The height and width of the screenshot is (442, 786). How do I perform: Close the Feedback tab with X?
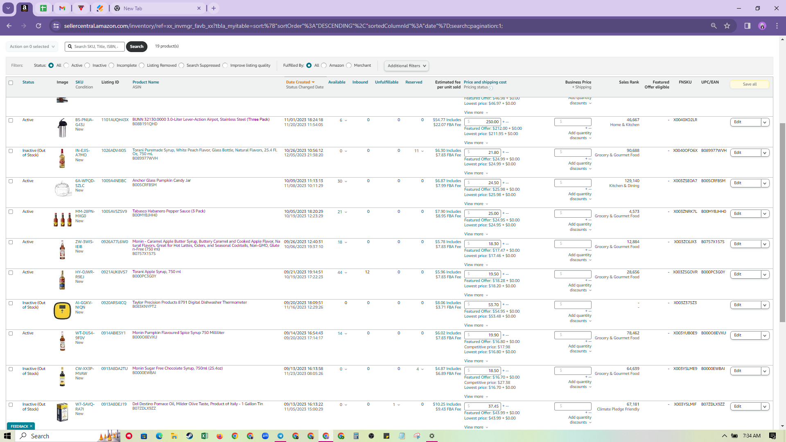tap(31, 426)
